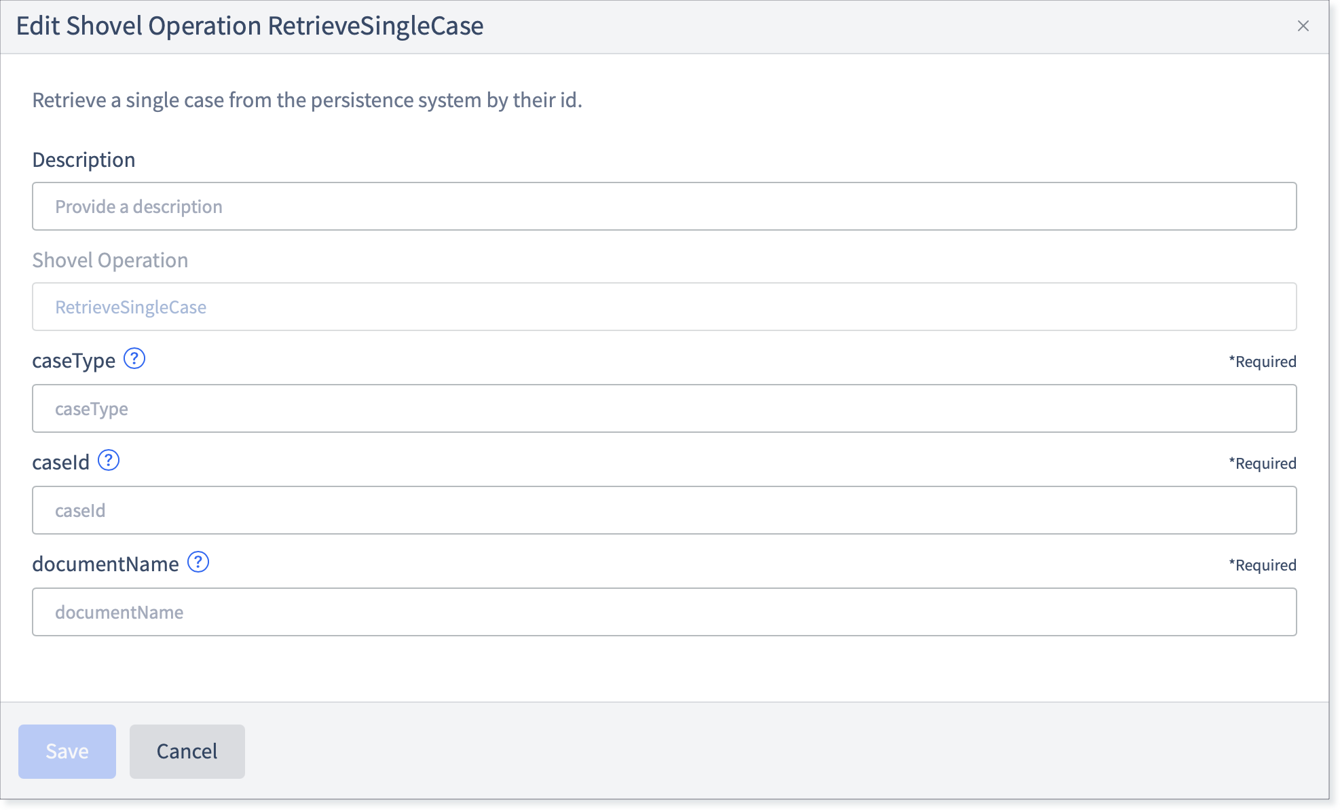Screen dimensions: 1340x810
Task: Click the Required marker for caseType
Action: (x=1263, y=362)
